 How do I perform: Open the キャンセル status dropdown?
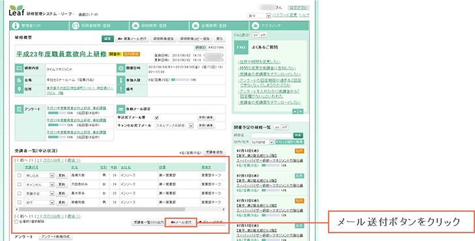click(40, 184)
